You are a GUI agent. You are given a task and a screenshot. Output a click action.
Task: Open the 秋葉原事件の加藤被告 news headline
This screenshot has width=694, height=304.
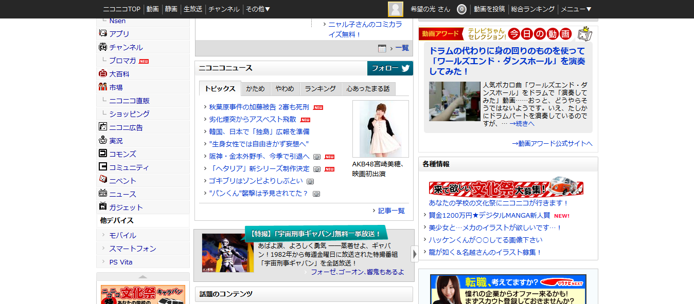pyautogui.click(x=259, y=107)
